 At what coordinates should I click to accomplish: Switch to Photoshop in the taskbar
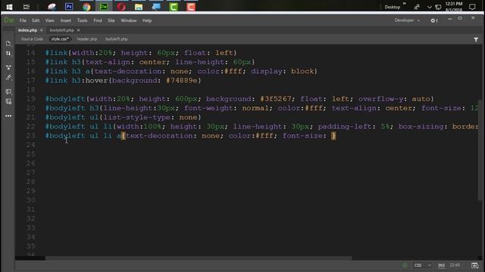[69, 7]
